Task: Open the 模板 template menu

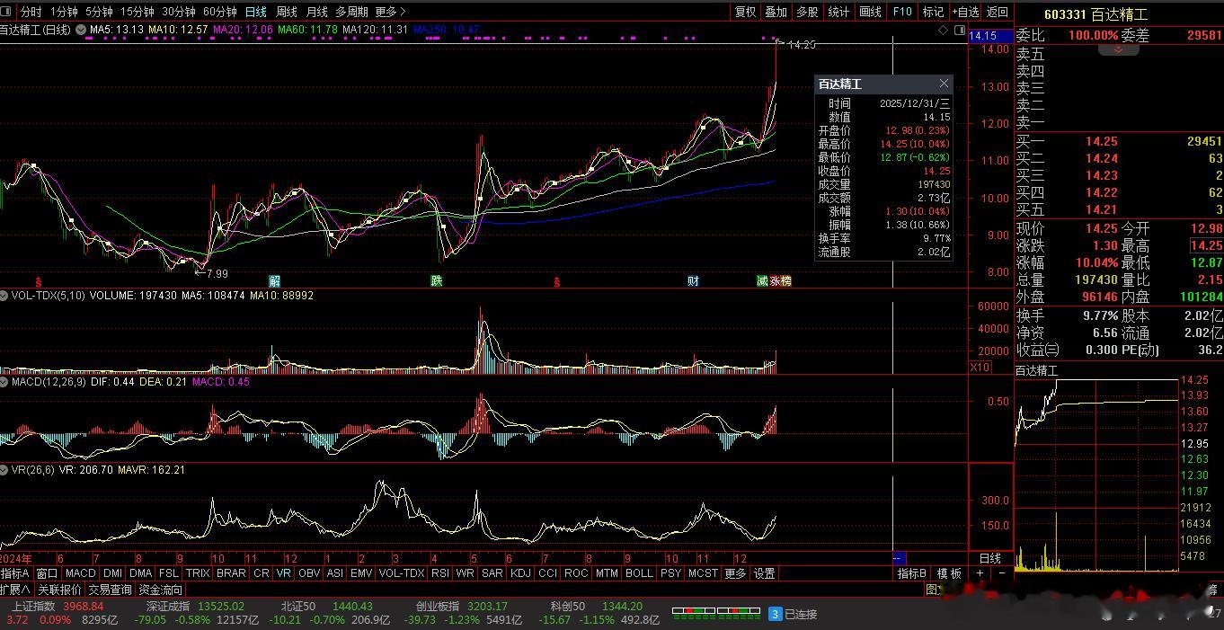Action: (950, 573)
